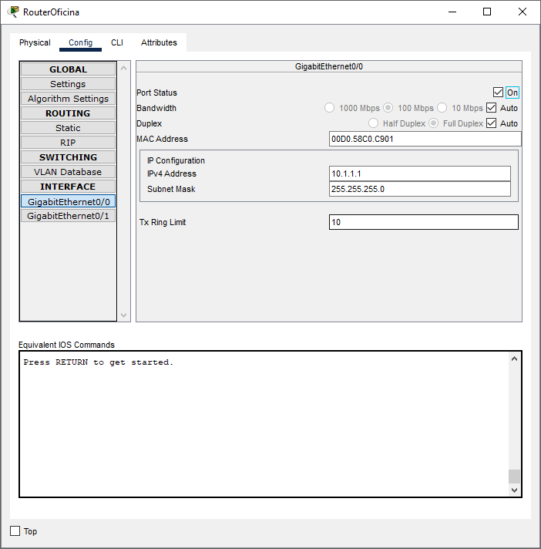541x549 pixels.
Task: Click the MAC Address field
Action: 425,139
